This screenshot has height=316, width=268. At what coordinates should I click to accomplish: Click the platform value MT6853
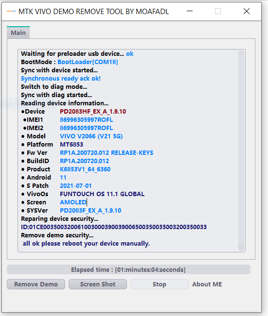point(71,145)
